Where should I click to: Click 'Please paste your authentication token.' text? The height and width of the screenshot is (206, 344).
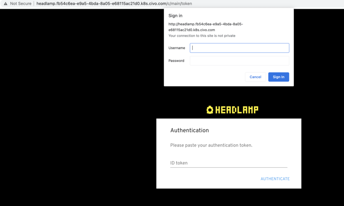tap(211, 145)
